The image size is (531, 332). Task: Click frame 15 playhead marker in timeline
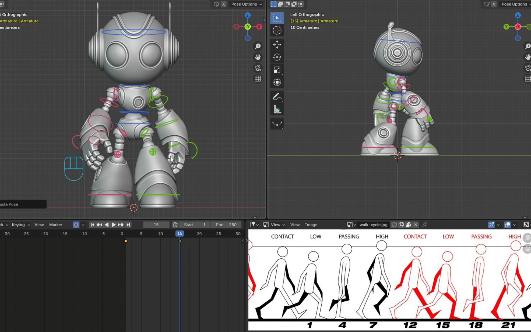click(x=180, y=234)
